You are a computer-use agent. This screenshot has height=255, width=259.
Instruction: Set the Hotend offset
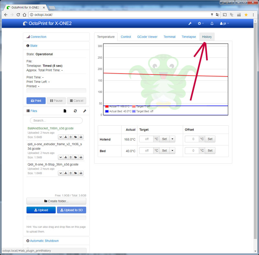point(210,139)
